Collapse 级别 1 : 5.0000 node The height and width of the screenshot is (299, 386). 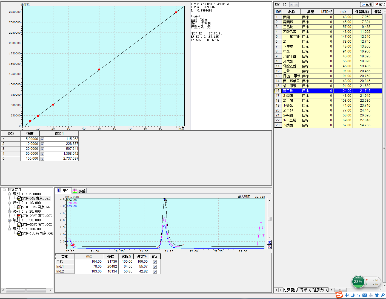coord(10,194)
